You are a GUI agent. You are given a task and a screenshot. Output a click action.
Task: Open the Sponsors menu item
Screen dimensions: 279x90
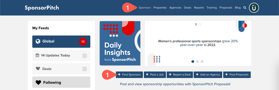pos(145,8)
